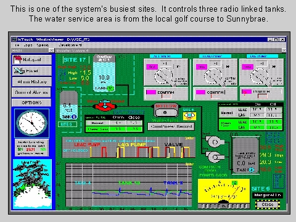Click the analog clock in the sidebar
The width and height of the screenshot is (296, 222).
(31, 123)
